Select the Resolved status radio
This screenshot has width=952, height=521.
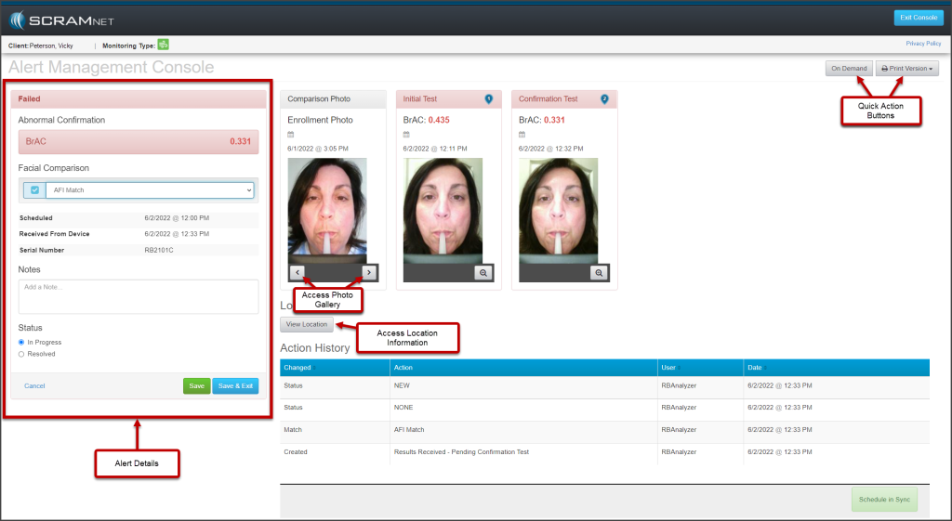[x=21, y=354]
